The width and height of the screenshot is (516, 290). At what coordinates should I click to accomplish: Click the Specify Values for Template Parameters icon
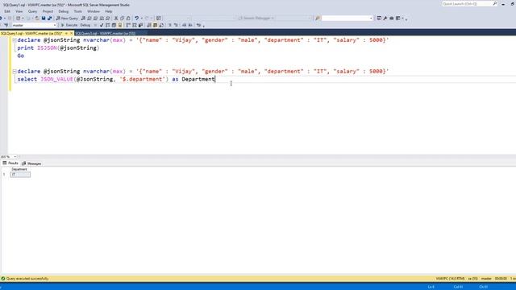[x=199, y=25]
